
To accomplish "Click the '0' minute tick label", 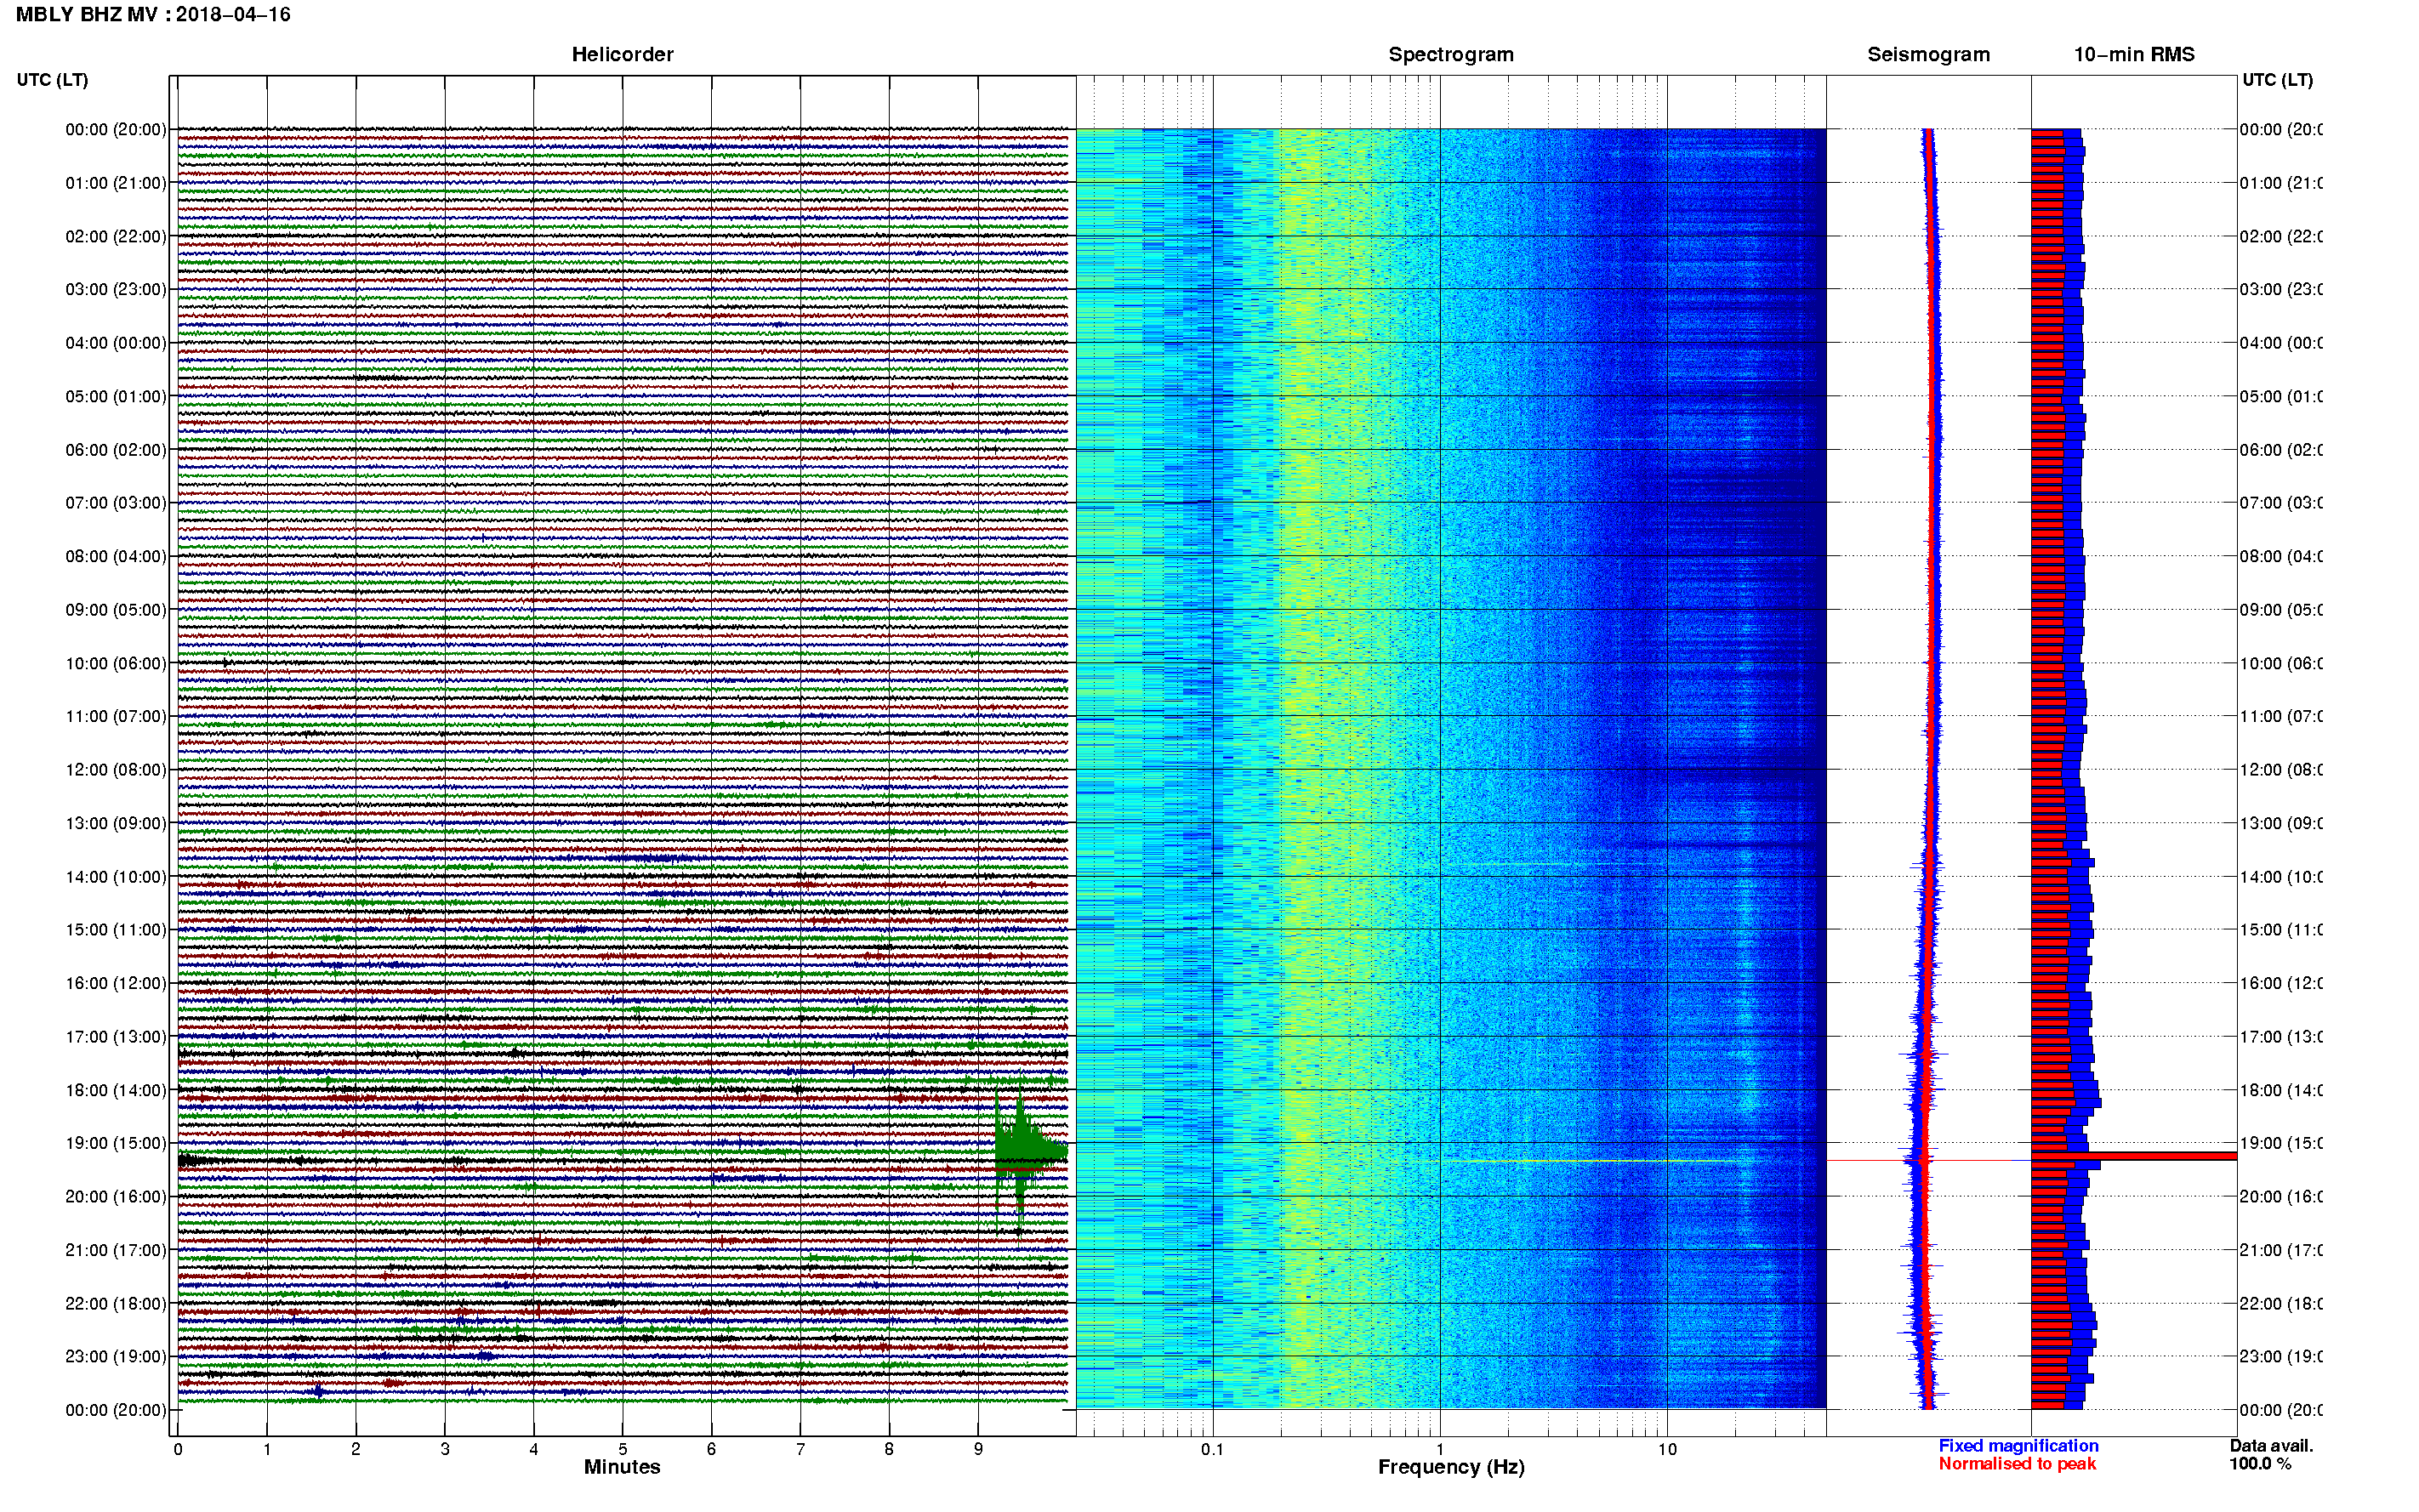I will pyautogui.click(x=177, y=1449).
